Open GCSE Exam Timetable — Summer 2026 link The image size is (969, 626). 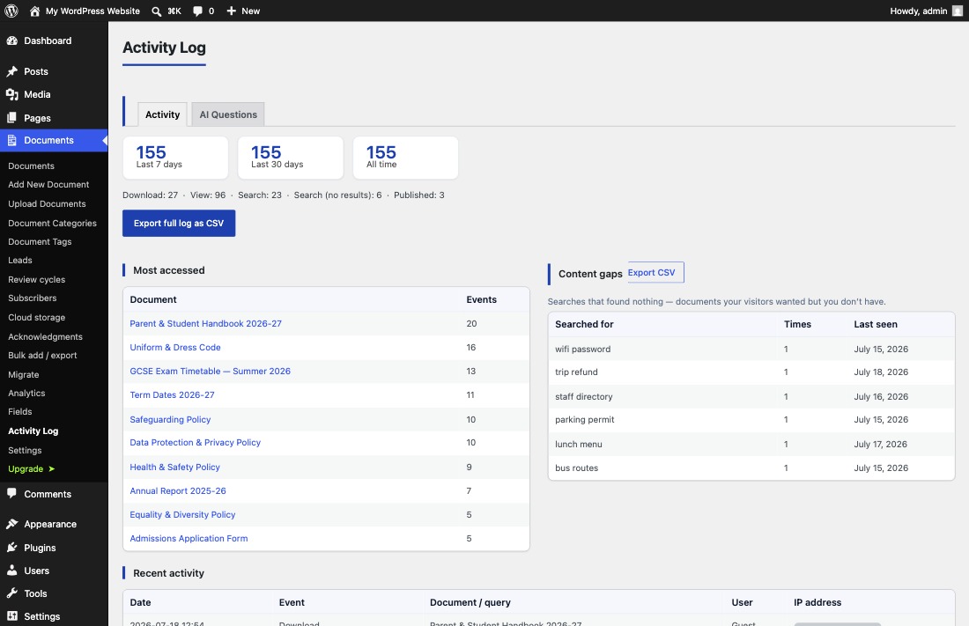(211, 371)
